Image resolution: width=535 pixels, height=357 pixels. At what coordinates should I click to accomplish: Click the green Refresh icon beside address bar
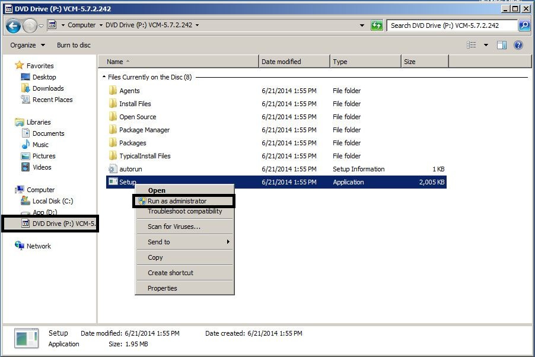(x=377, y=26)
